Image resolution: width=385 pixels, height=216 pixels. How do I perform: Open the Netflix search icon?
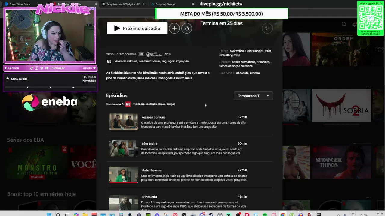(344, 24)
